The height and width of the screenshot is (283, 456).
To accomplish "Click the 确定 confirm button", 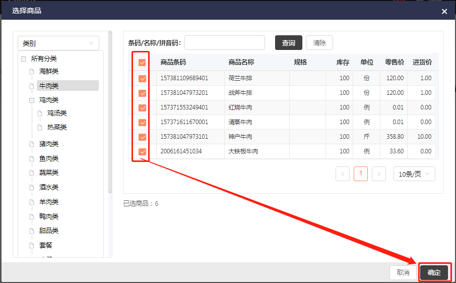I will (x=434, y=272).
